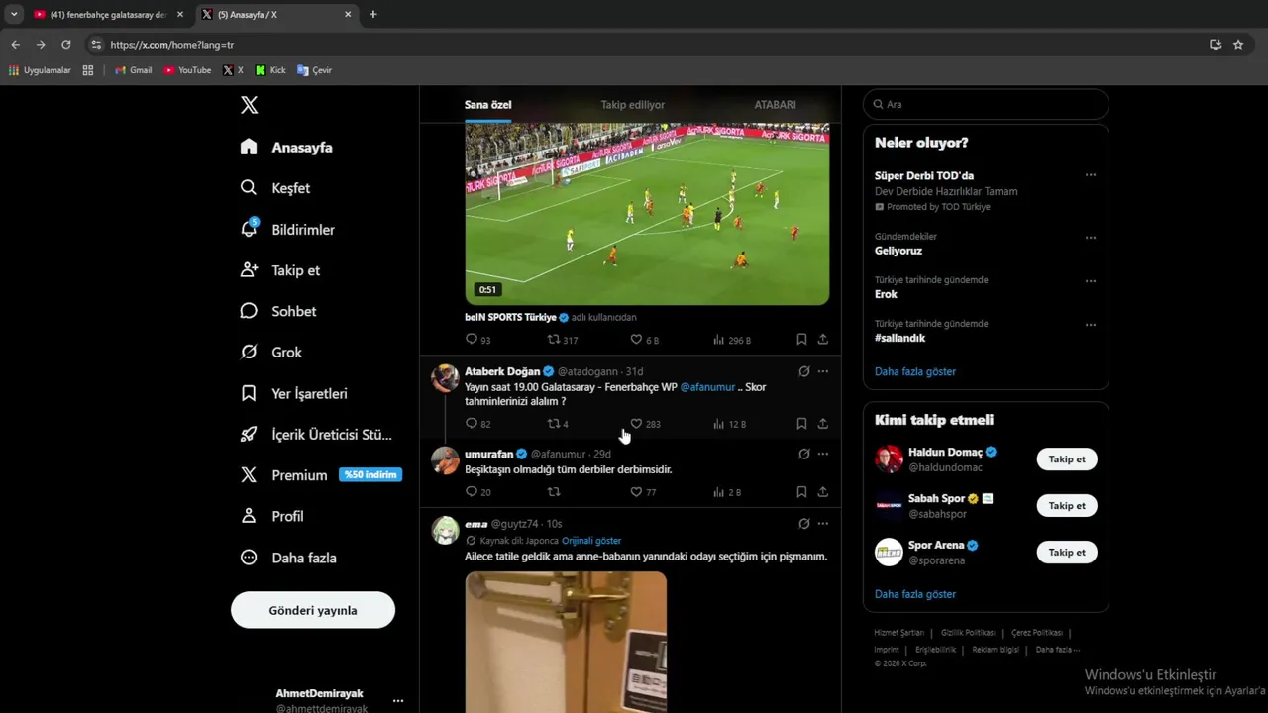
Task: Like the beIN SPORTS video post
Action: (x=644, y=340)
